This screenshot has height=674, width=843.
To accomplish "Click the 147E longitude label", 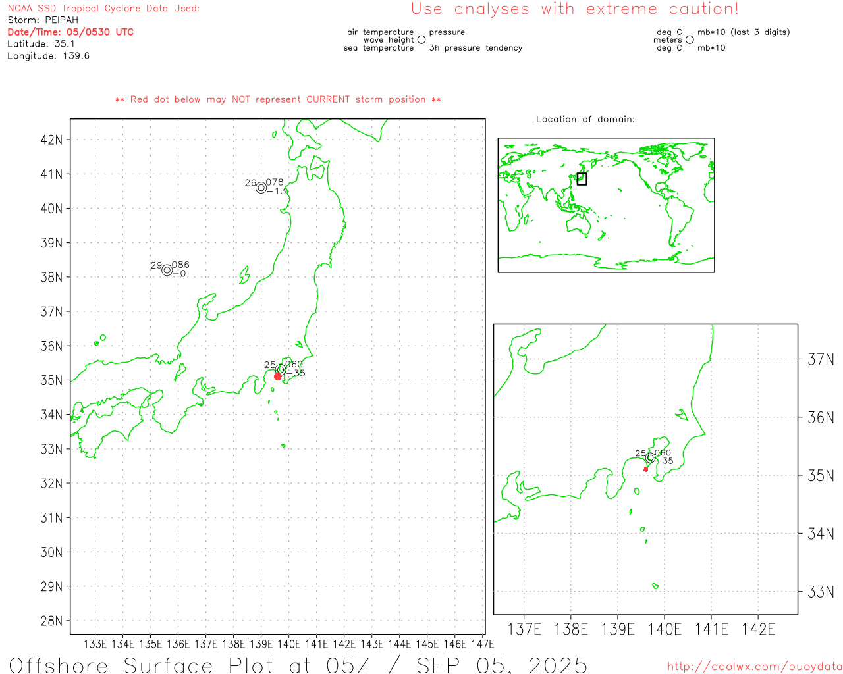I will [x=483, y=644].
